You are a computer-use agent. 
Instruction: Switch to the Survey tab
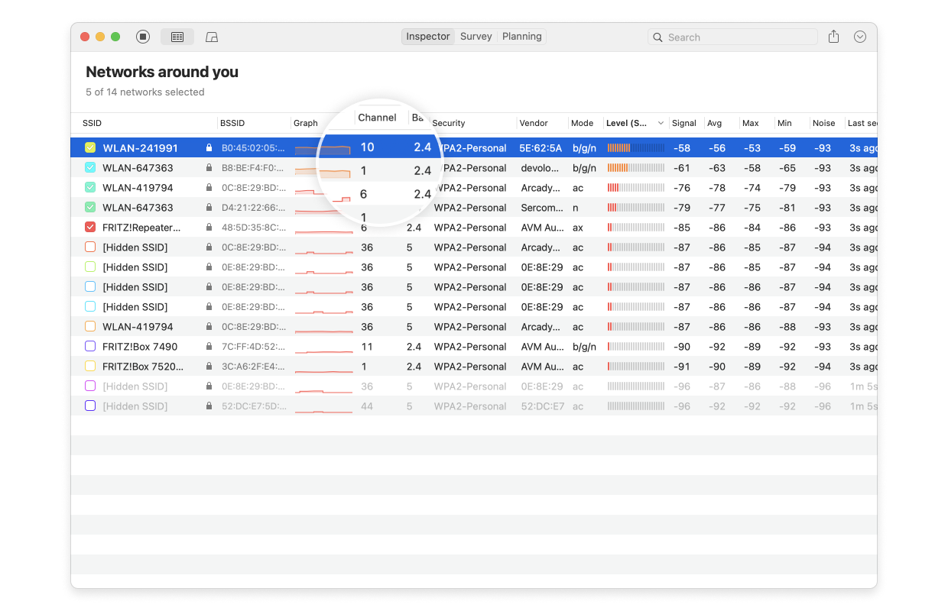pos(476,36)
